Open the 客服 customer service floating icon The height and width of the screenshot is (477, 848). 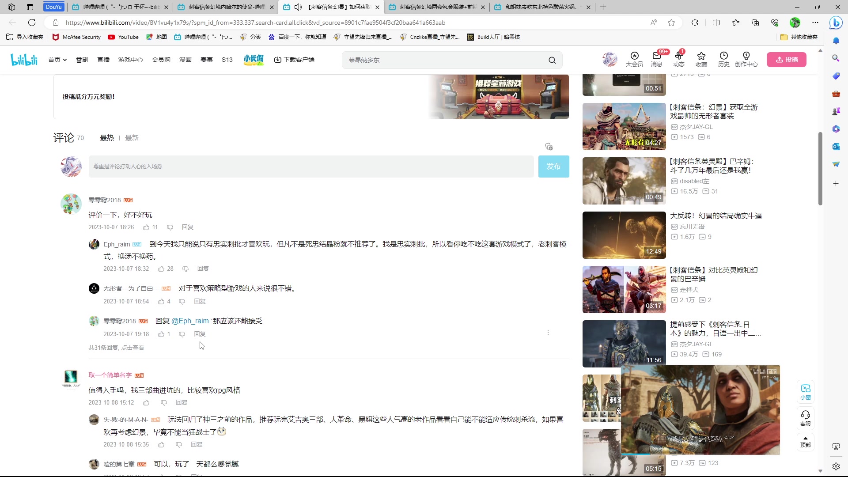coord(805,418)
